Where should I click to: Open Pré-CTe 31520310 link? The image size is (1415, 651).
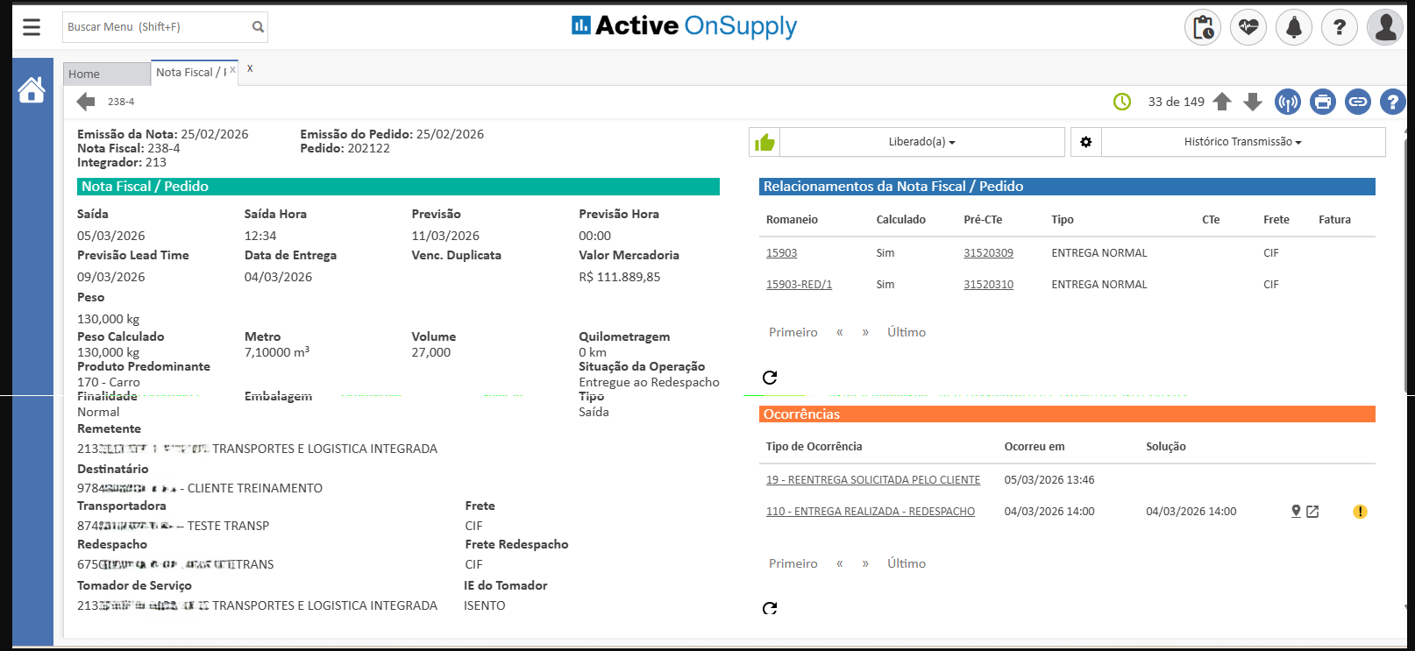click(988, 285)
